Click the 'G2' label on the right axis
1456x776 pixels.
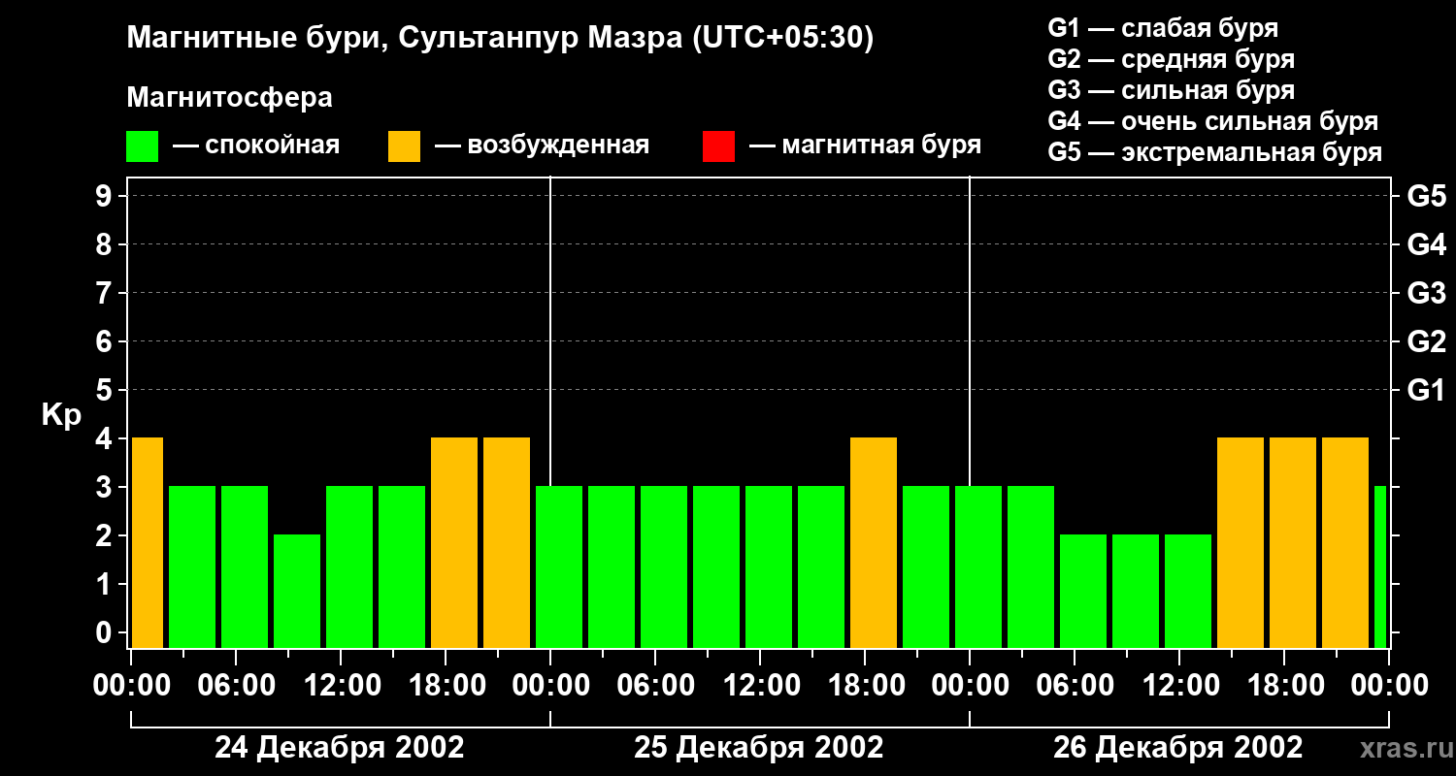click(1427, 341)
